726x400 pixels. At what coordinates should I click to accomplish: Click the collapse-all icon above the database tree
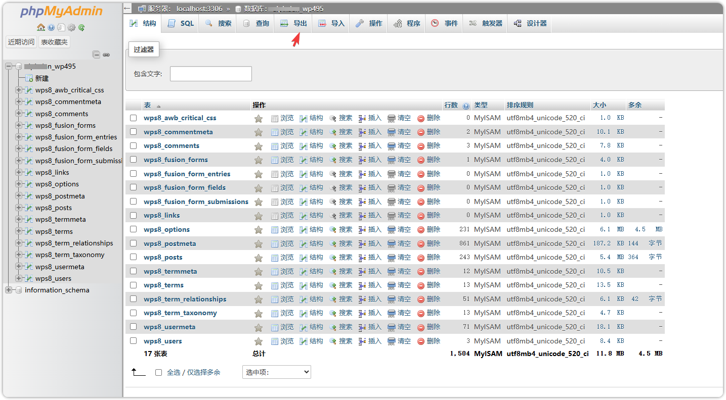tap(96, 55)
